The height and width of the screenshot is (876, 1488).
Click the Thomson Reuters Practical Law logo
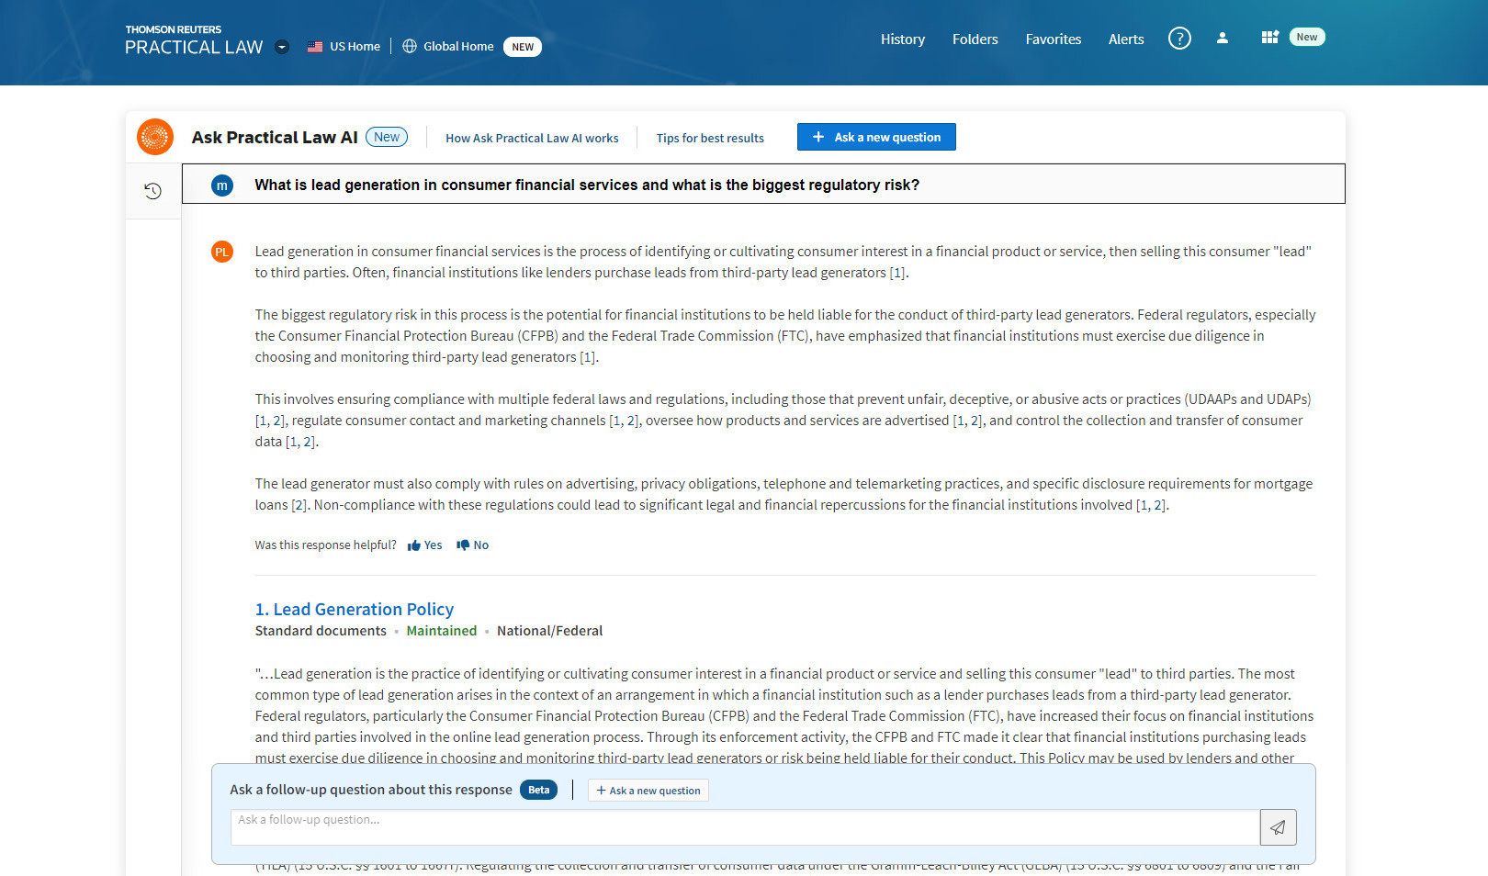click(194, 40)
